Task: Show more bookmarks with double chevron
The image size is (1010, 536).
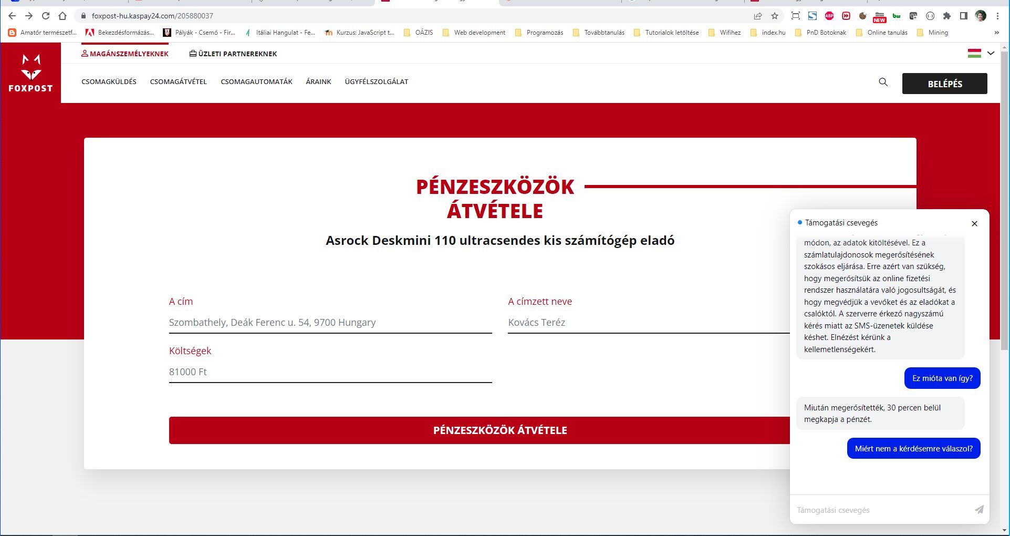Action: click(x=997, y=33)
